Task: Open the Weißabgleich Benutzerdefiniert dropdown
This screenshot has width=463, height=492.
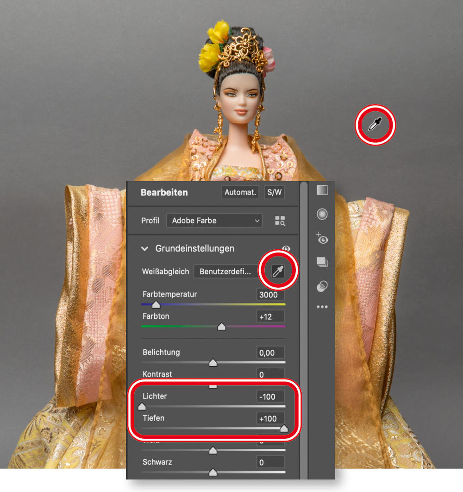Action: pos(225,271)
